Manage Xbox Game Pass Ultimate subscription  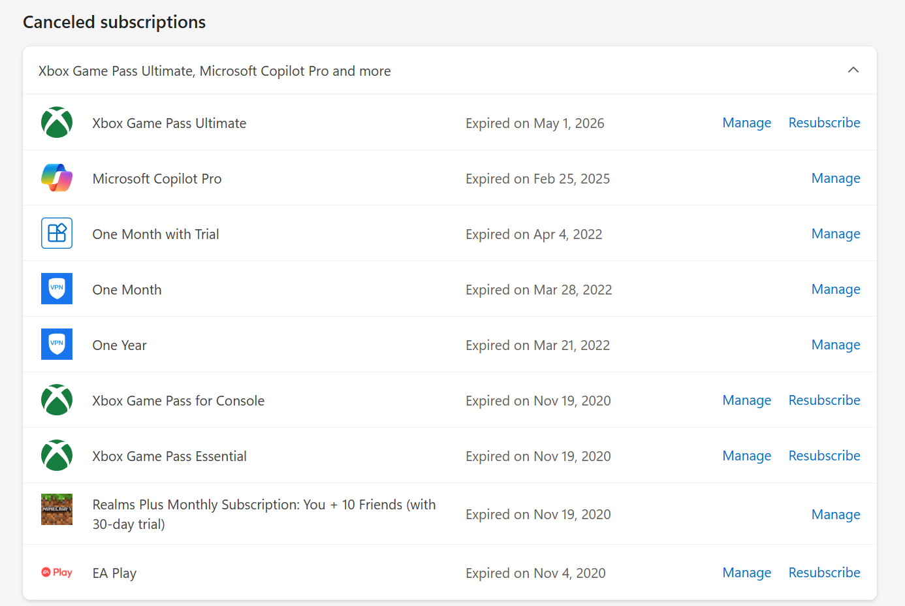(x=746, y=123)
